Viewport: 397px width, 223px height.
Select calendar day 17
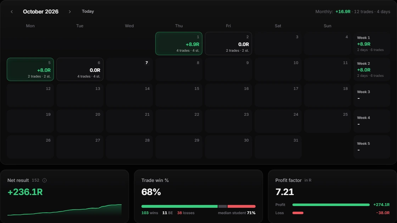pos(278,95)
